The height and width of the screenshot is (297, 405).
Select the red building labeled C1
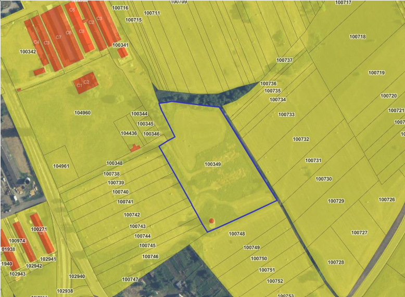pos(79,85)
